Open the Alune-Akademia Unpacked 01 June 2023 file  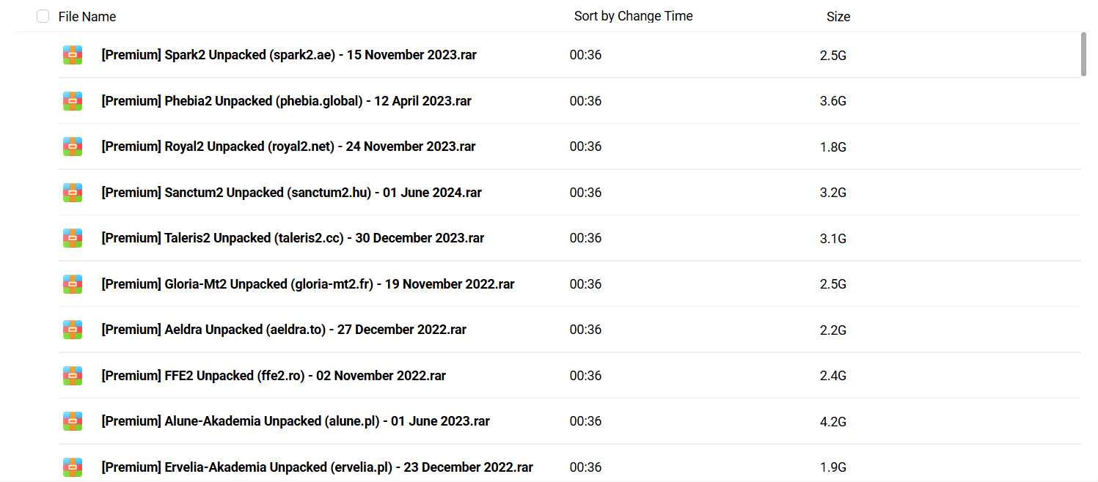296,421
